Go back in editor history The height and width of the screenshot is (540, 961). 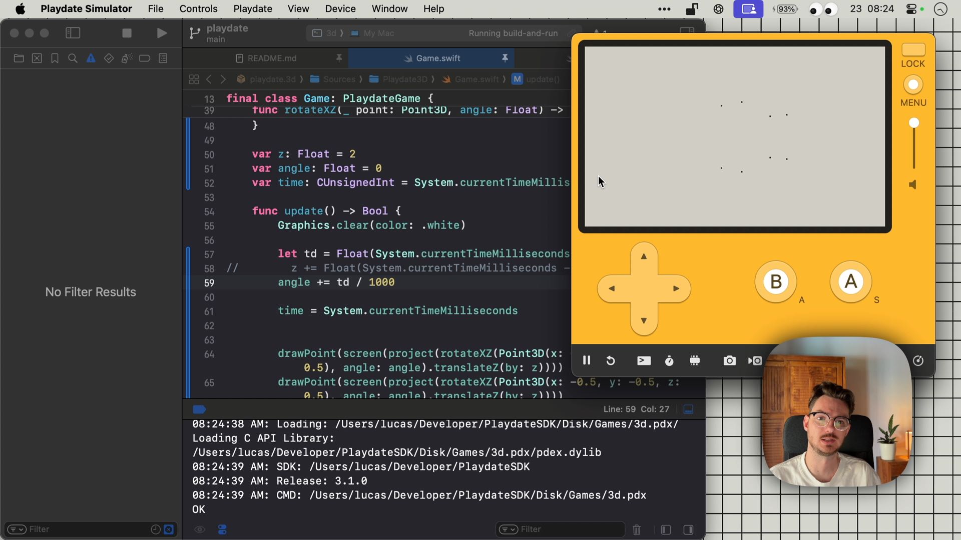coord(209,79)
